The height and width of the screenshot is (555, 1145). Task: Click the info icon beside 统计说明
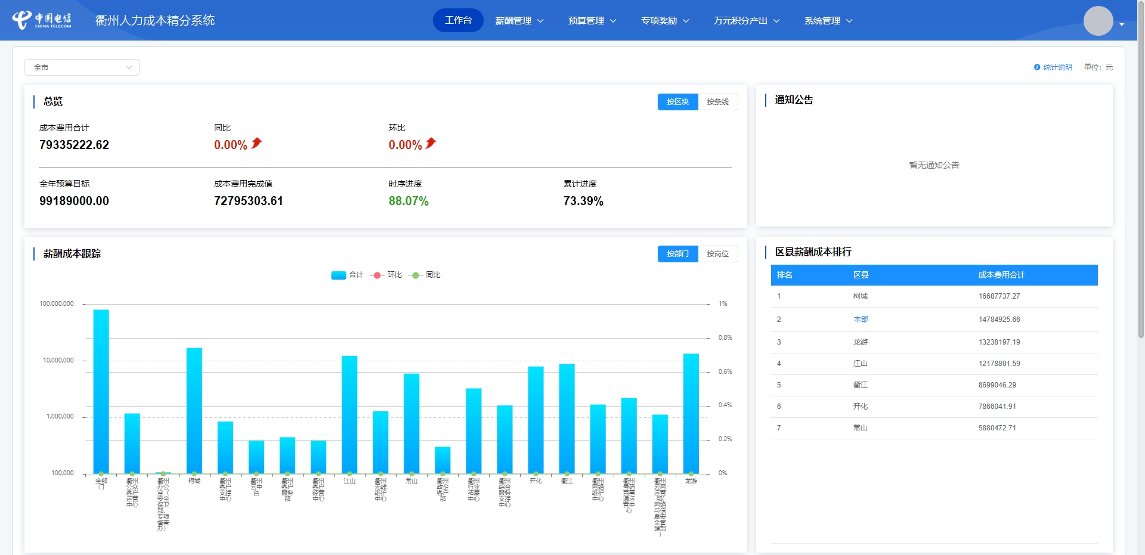[x=1037, y=67]
